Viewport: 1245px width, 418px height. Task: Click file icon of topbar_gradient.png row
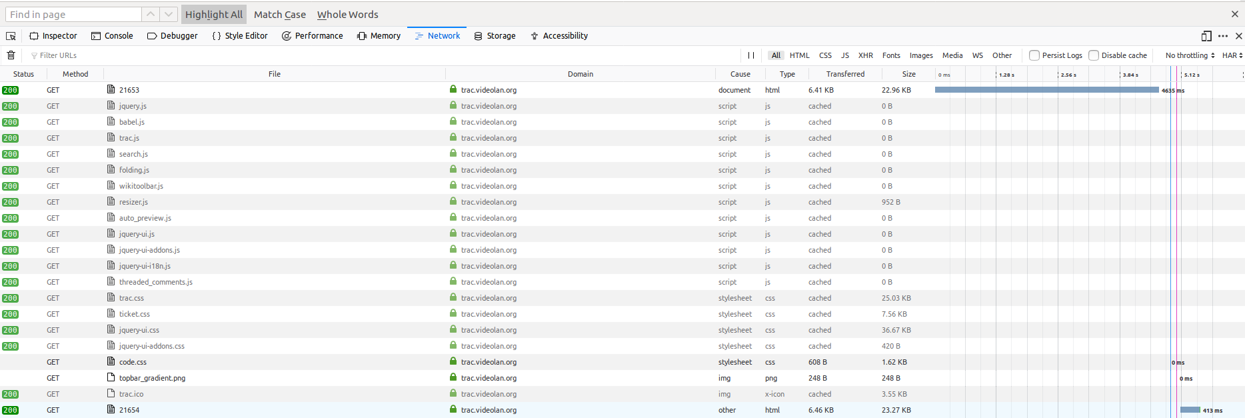pos(111,377)
